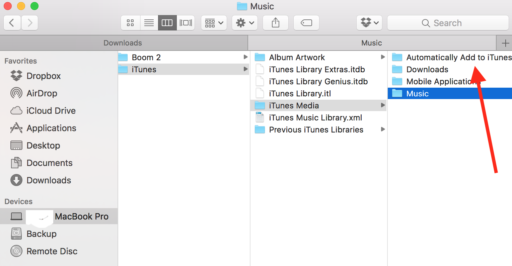Click the Devices sidebar heading
Viewport: 512px width, 266px height.
pos(18,201)
